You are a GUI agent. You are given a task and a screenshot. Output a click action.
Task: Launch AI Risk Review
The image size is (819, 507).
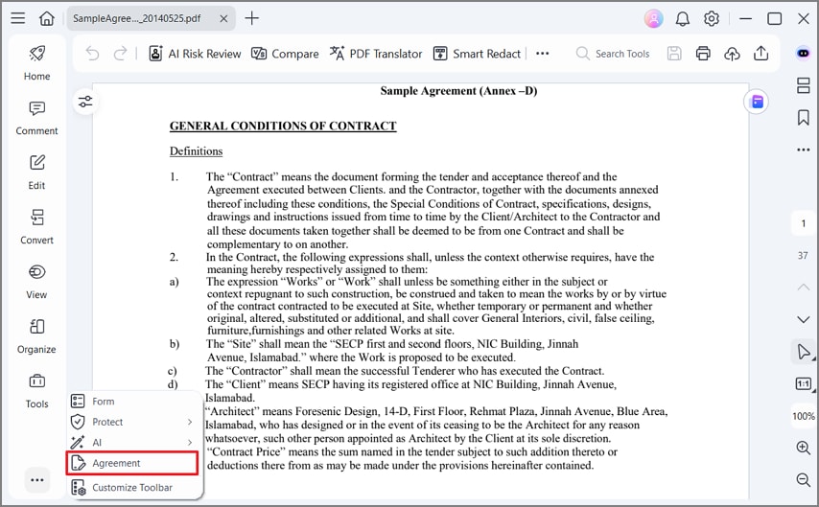click(195, 54)
